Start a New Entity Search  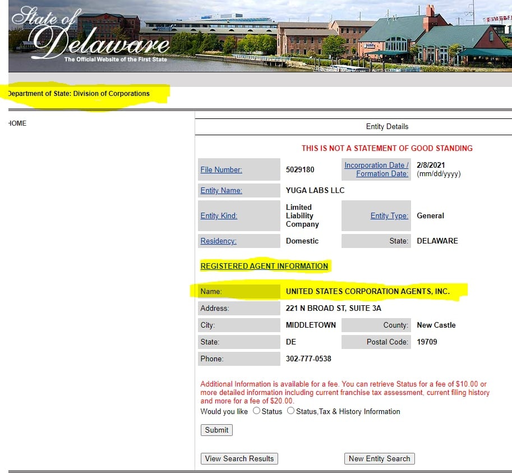pos(380,458)
